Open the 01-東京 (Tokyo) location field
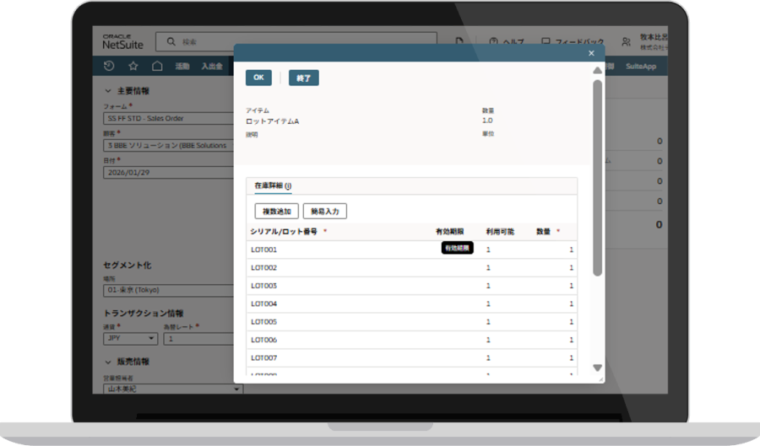This screenshot has width=760, height=446. (x=169, y=290)
